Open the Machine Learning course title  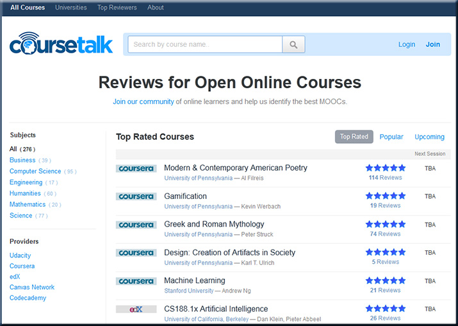195,280
